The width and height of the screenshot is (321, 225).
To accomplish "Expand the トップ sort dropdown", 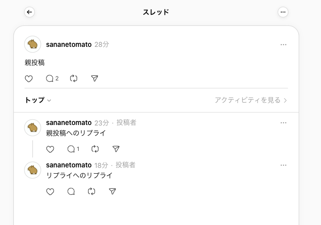I will 38,100.
